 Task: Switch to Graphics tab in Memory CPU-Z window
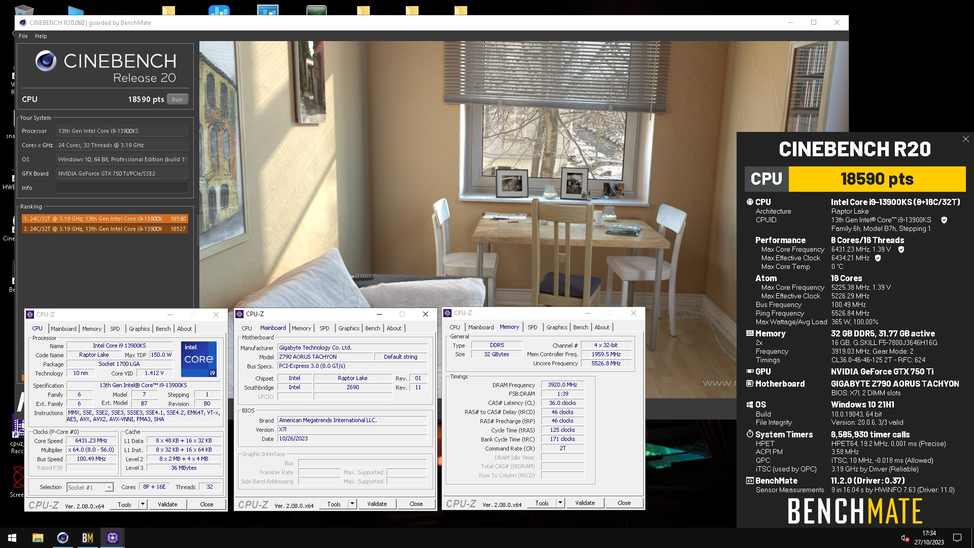pyautogui.click(x=556, y=327)
